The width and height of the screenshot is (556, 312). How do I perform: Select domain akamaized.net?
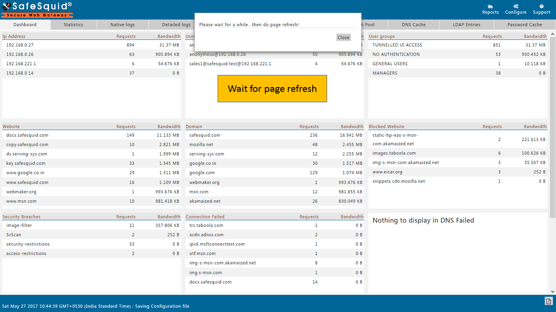(275, 201)
